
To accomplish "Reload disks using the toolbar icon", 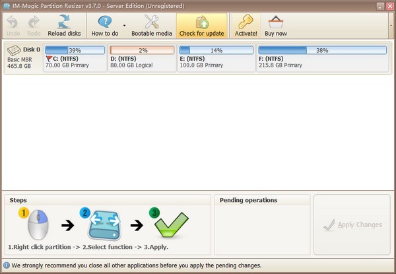I will click(64, 22).
